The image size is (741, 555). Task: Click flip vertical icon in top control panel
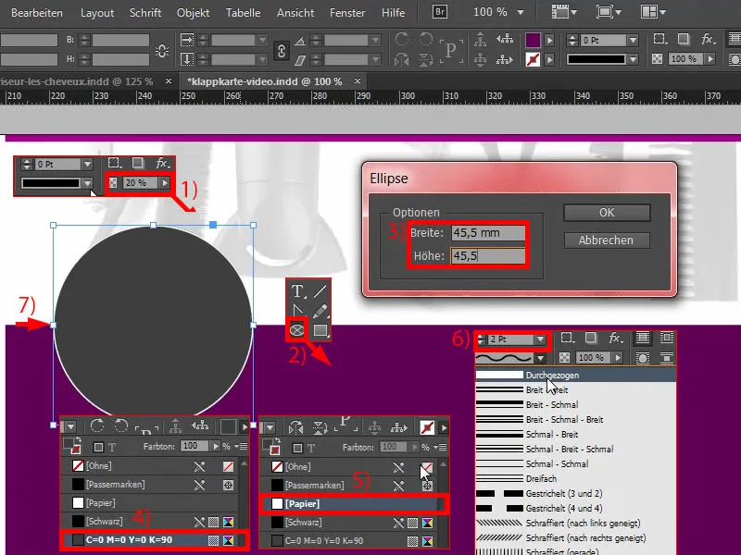pos(425,59)
